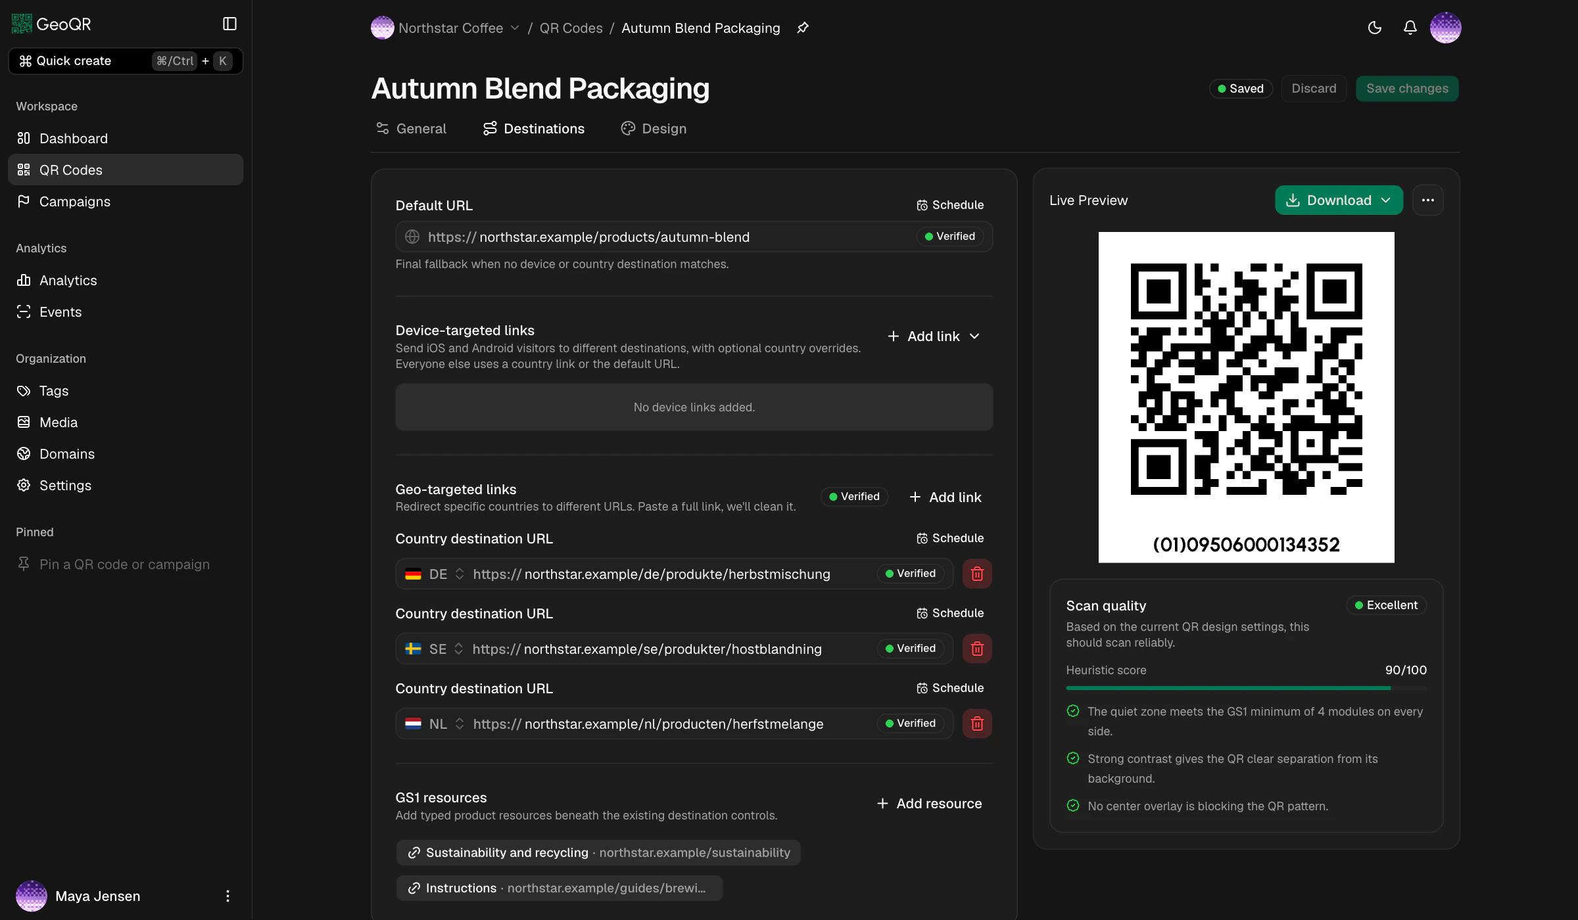Open Domains settings page

click(x=126, y=453)
